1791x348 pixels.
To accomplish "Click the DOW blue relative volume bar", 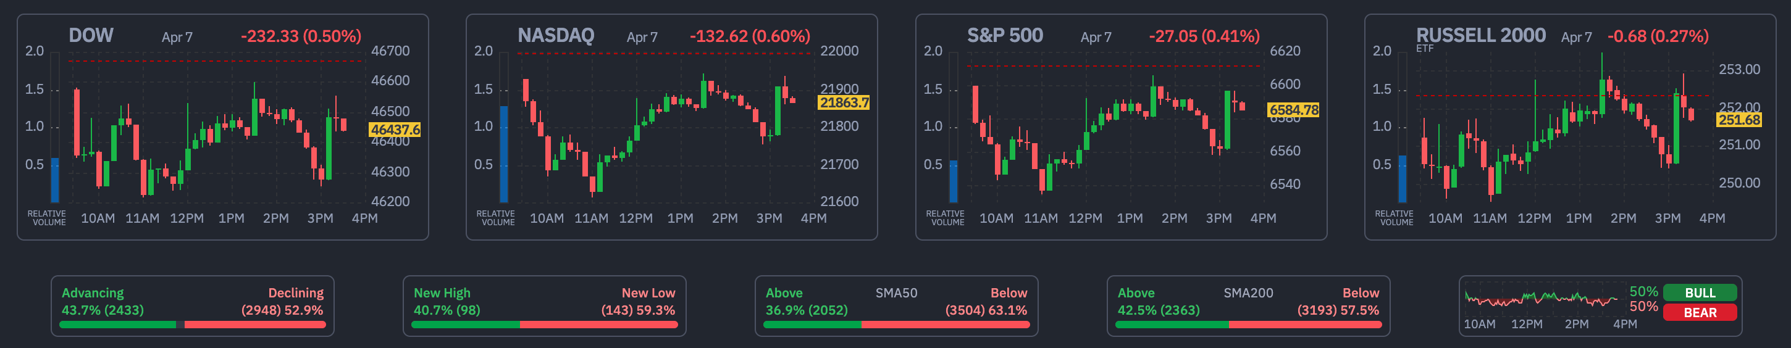I will [x=55, y=180].
